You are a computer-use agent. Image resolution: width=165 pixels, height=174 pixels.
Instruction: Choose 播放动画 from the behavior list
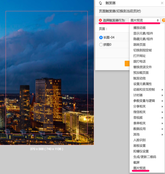tap(139, 28)
